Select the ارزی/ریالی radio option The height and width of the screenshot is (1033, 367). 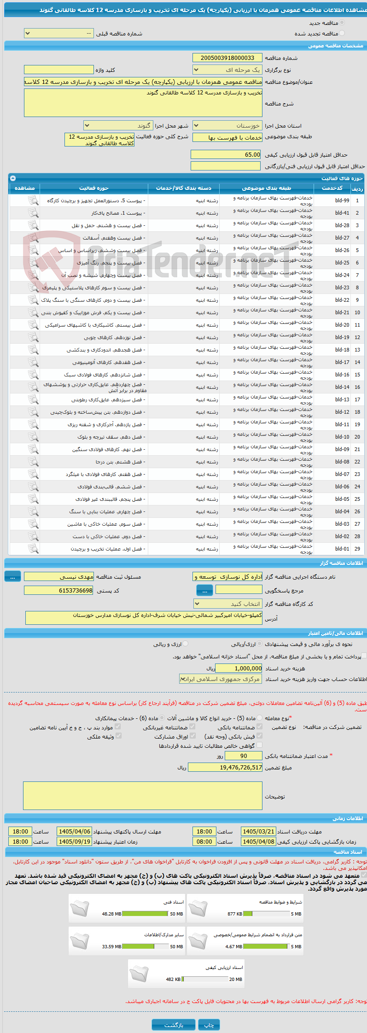[x=260, y=644]
